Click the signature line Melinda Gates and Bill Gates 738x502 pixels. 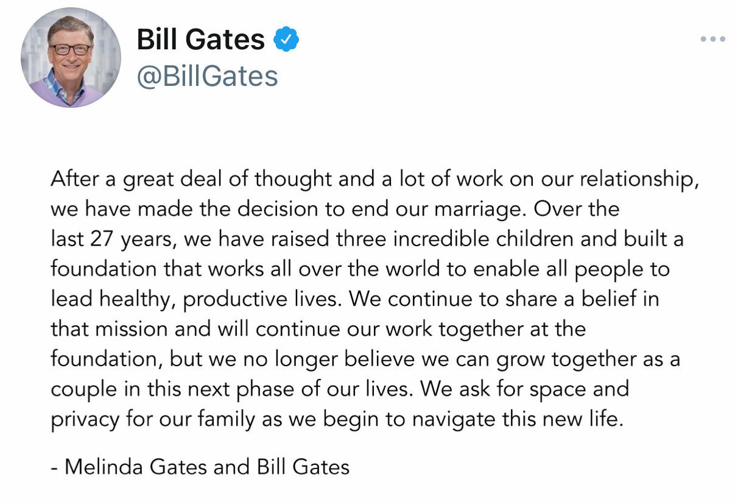click(x=200, y=467)
